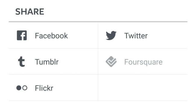Select the Twitter text label
Screen dimensions: 196x110
click(x=136, y=36)
